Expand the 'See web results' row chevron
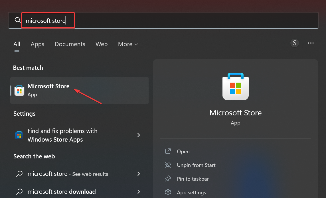326x198 pixels. point(139,174)
